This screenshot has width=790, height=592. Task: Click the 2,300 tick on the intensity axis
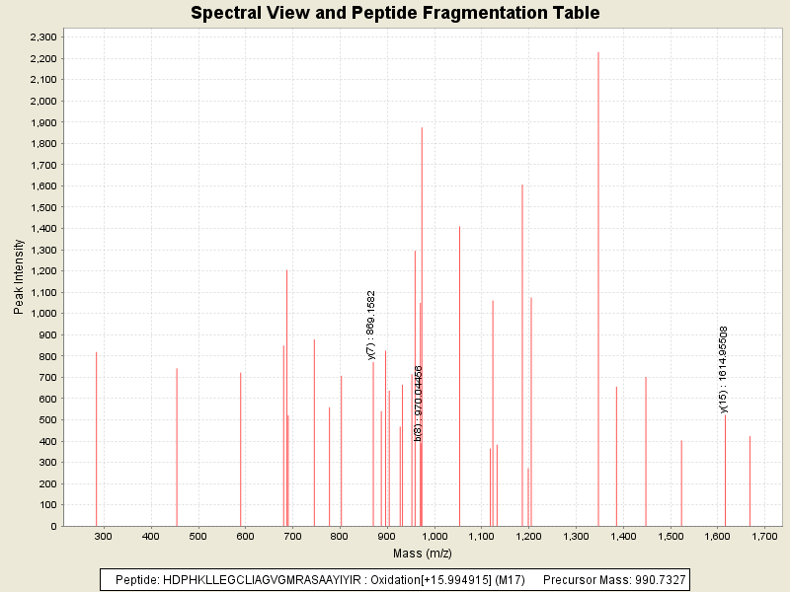pyautogui.click(x=41, y=37)
